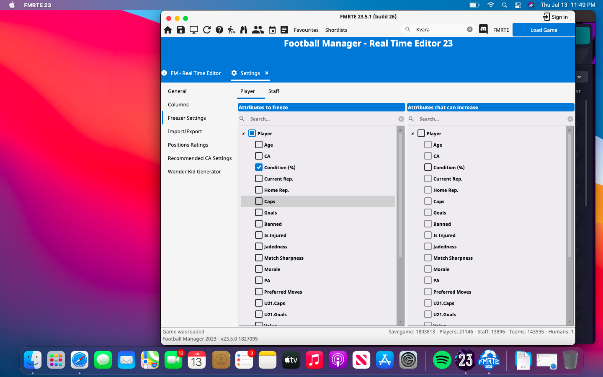This screenshot has width=603, height=377.
Task: Check Preferred Moves in Attributes to freeze
Action: pyautogui.click(x=259, y=292)
